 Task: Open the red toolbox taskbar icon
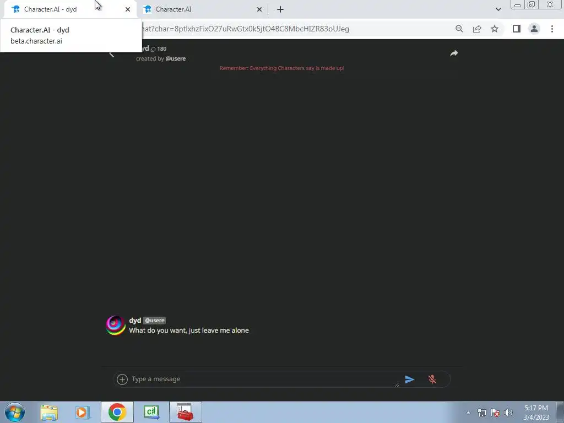186,412
